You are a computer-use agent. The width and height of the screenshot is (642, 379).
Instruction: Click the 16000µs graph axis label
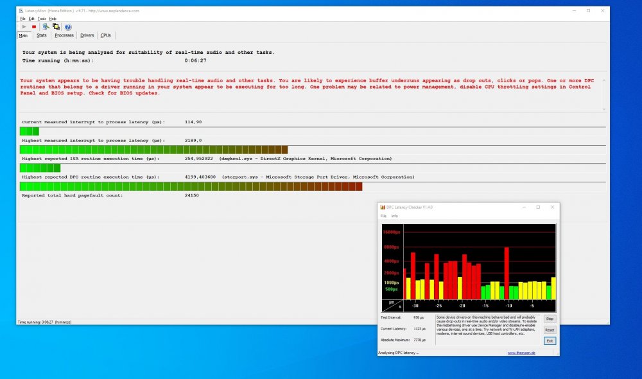coord(392,233)
